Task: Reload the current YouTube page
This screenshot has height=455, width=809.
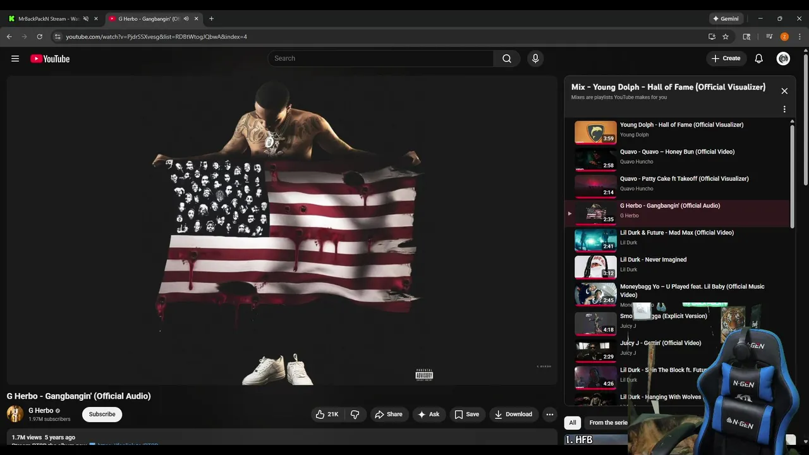Action: pyautogui.click(x=39, y=37)
